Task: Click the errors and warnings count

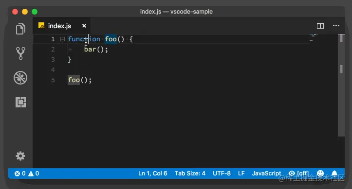Action: [x=27, y=173]
